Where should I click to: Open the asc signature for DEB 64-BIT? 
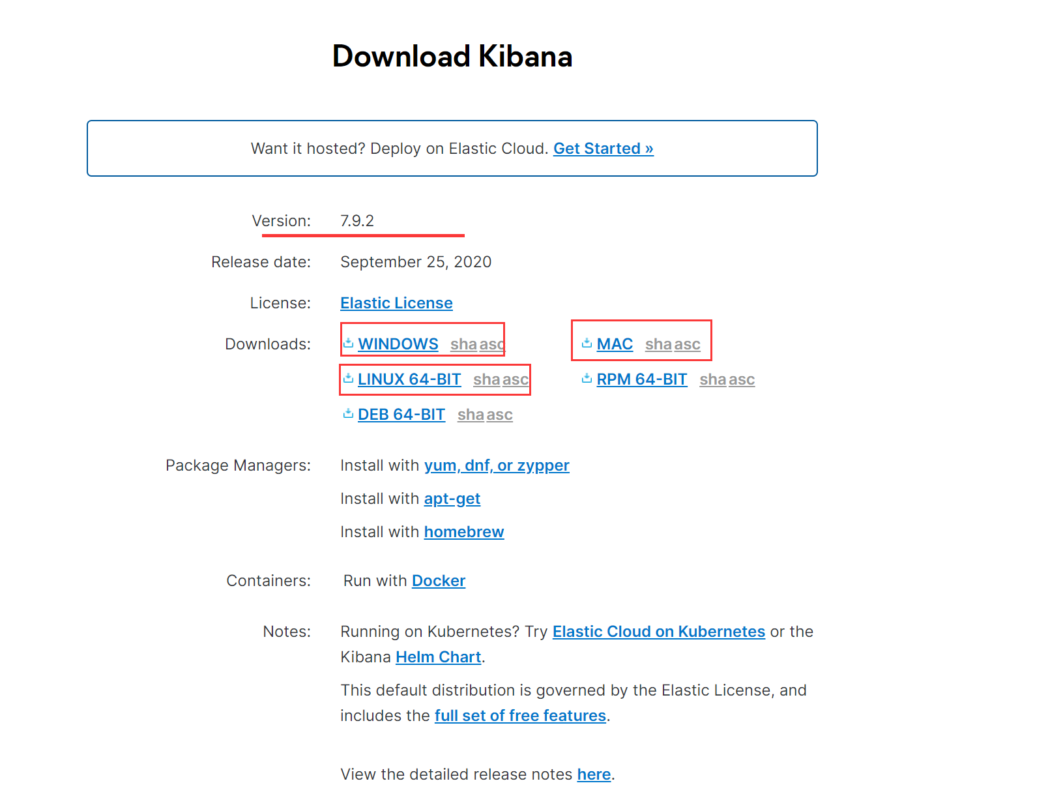coord(499,415)
